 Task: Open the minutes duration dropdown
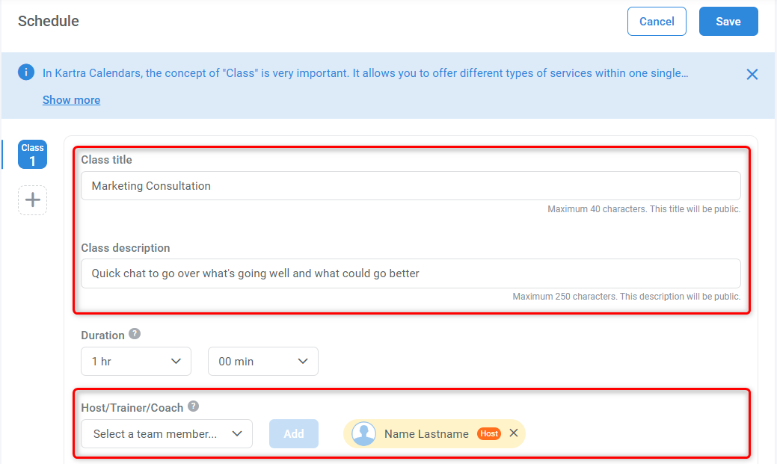click(262, 361)
